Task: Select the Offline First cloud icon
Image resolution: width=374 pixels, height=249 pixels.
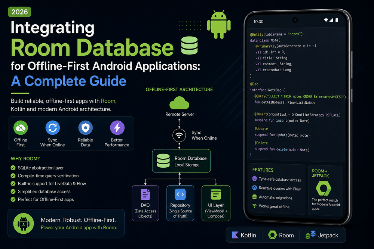Action: (x=21, y=128)
